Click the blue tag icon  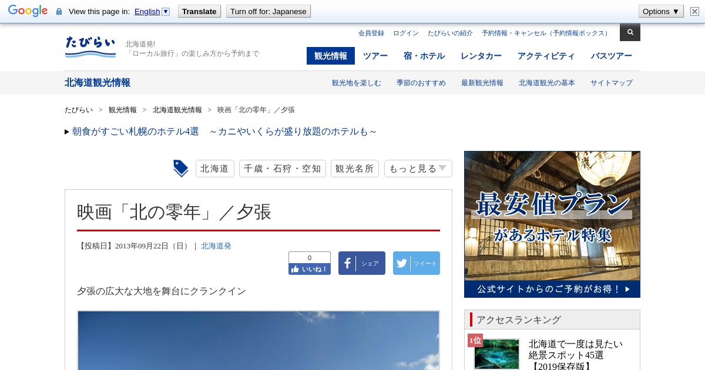click(x=181, y=169)
